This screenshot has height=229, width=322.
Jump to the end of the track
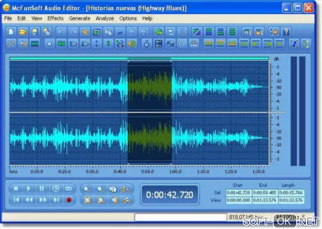[x=56, y=200]
